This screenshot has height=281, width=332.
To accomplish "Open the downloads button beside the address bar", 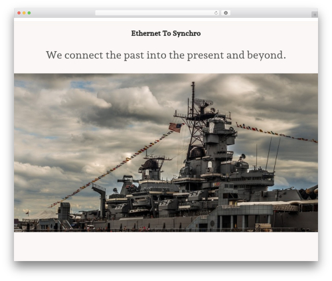I will point(226,13).
